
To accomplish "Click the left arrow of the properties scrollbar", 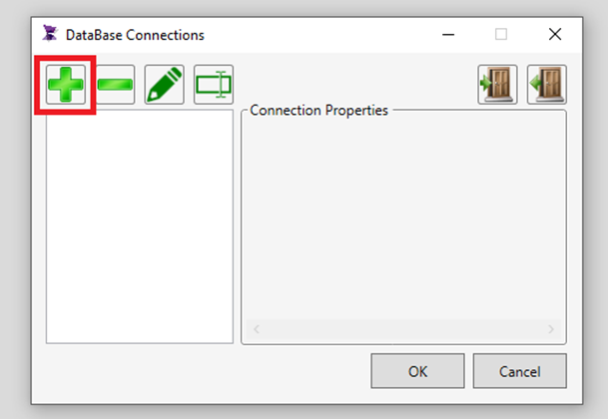I will tap(257, 329).
